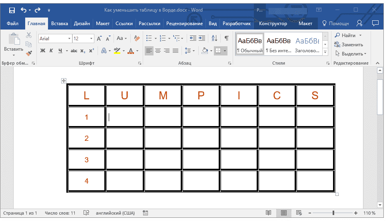Open the Arial font name dropdown
Screen dimensions: 387x221
(70, 39)
